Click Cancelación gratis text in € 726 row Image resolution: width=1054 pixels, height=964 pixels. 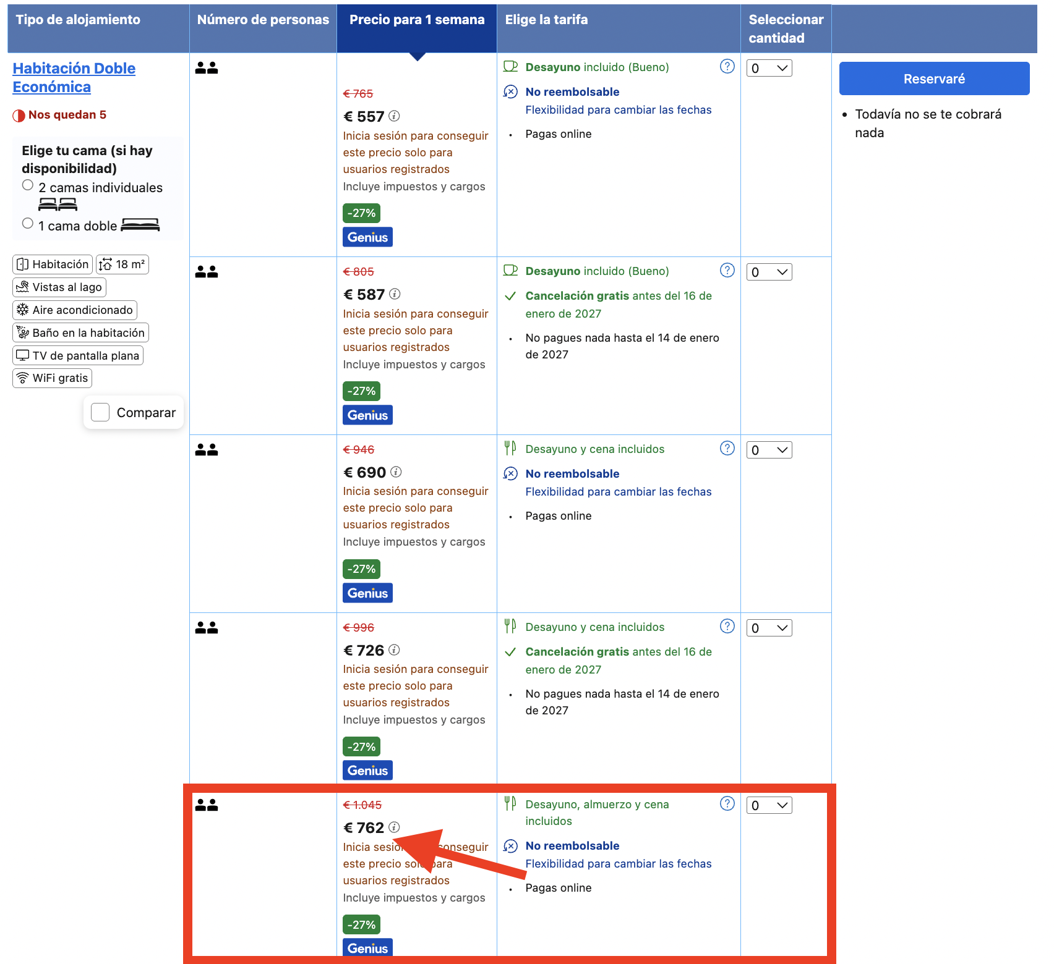point(577,651)
